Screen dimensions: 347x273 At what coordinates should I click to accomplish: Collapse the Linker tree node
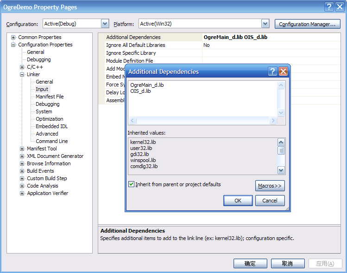(22, 74)
